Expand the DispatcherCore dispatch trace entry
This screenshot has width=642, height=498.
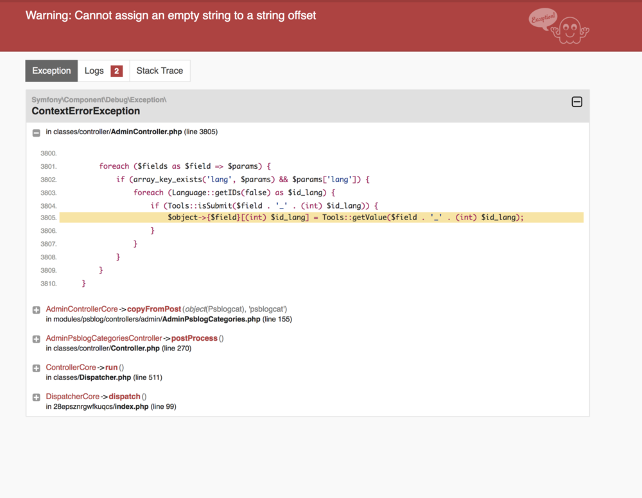point(37,397)
